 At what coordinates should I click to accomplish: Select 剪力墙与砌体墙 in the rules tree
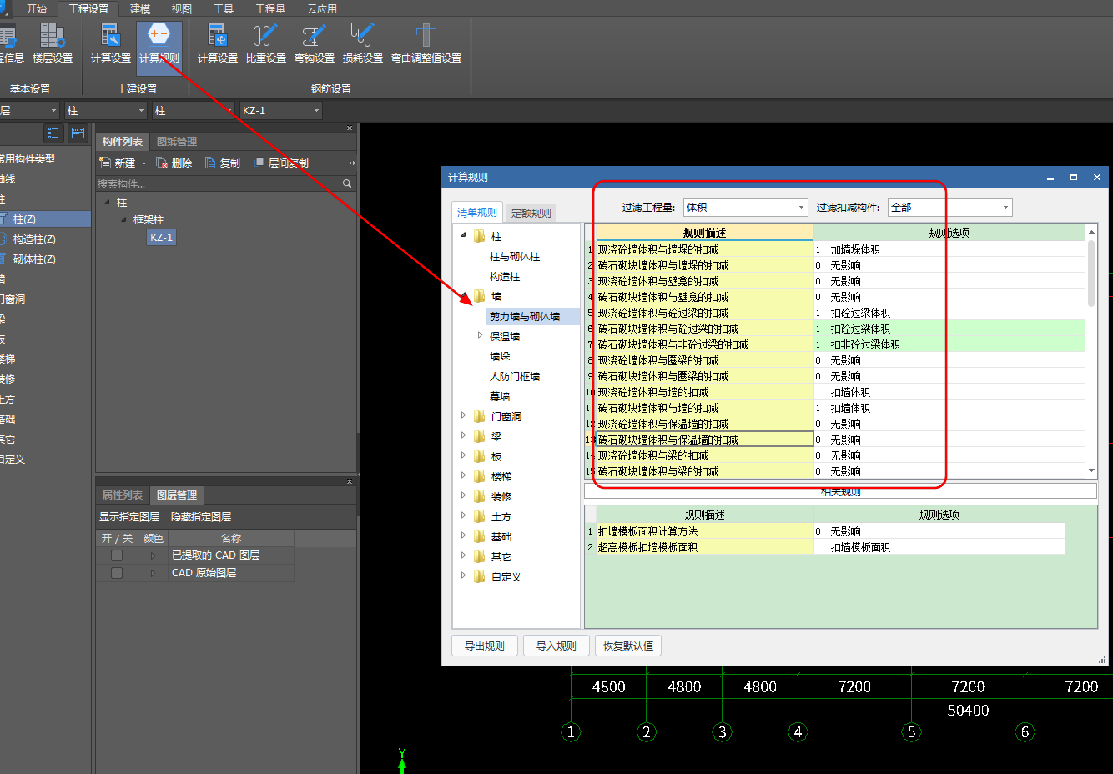click(x=525, y=317)
